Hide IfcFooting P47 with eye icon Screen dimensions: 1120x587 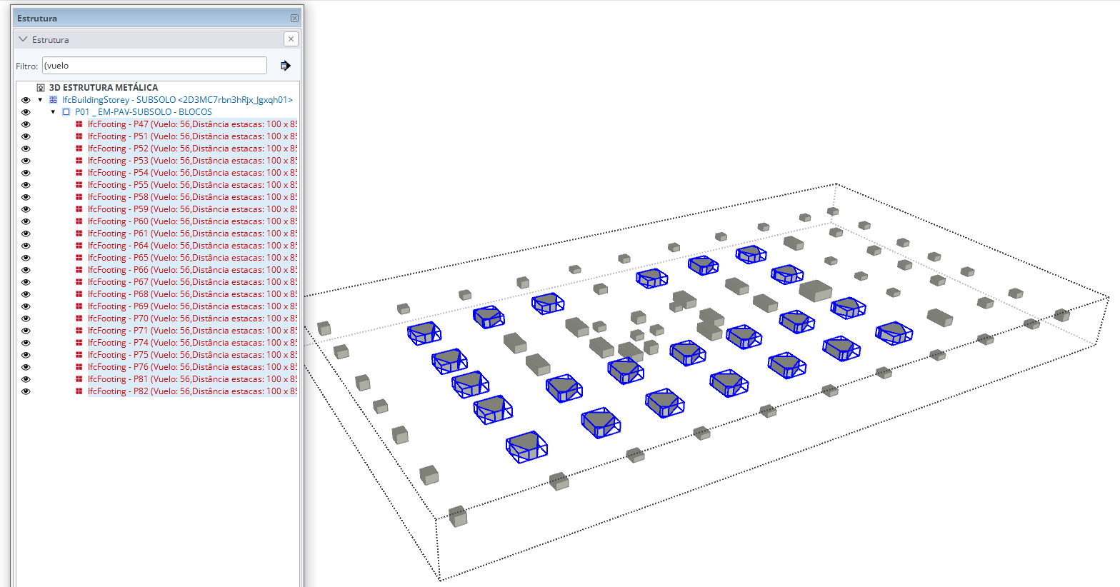pyautogui.click(x=26, y=124)
